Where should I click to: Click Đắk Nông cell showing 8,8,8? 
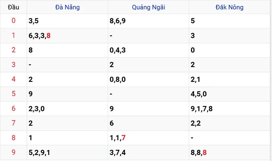(199, 153)
